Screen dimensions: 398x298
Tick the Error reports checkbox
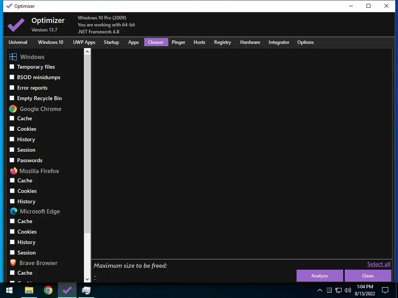point(12,88)
